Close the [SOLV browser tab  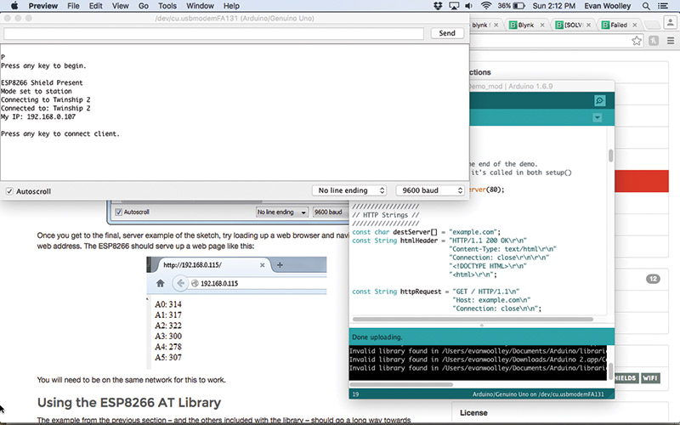pyautogui.click(x=588, y=25)
